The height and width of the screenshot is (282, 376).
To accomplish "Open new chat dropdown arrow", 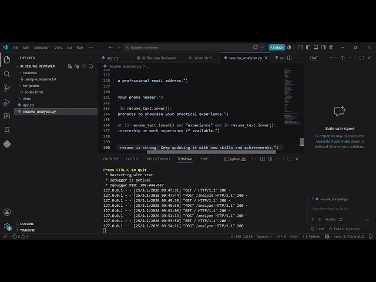I will tap(335, 58).
